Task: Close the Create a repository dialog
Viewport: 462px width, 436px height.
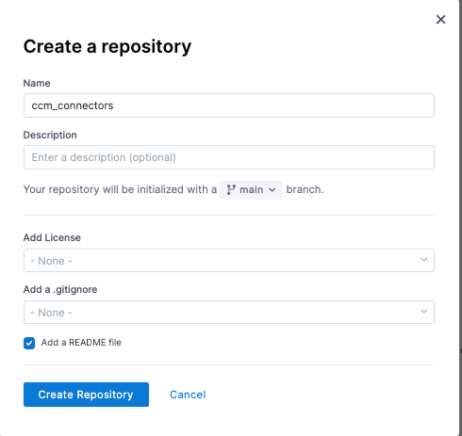Action: pyautogui.click(x=440, y=20)
